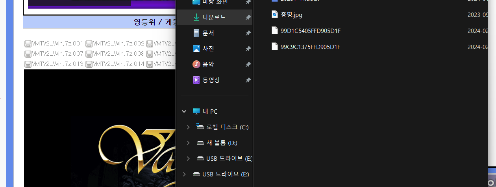Open the 다운로드 folder in sidebar

[x=215, y=18]
